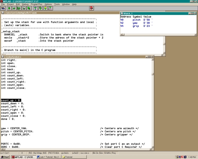Click the c0s17.asm window document icon
This screenshot has height=159, width=198.
coord(3,13)
